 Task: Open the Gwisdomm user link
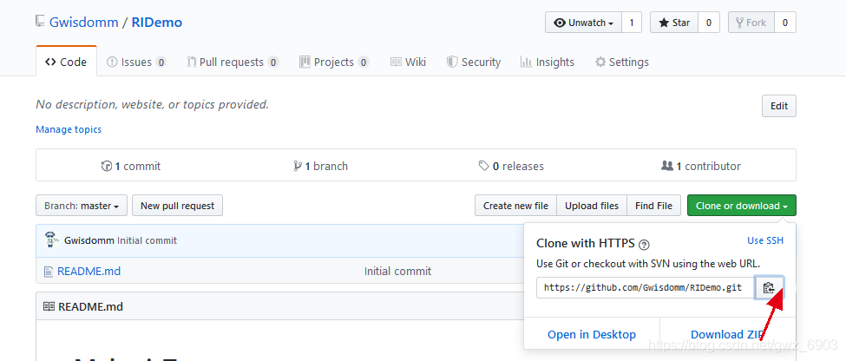tap(83, 22)
